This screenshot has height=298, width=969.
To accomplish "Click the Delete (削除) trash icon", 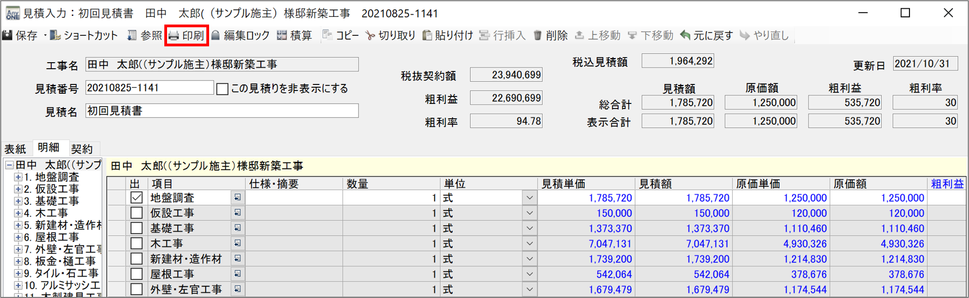I will tap(538, 35).
